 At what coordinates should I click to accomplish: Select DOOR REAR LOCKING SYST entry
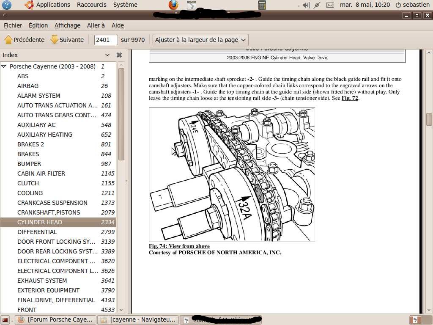click(x=58, y=251)
